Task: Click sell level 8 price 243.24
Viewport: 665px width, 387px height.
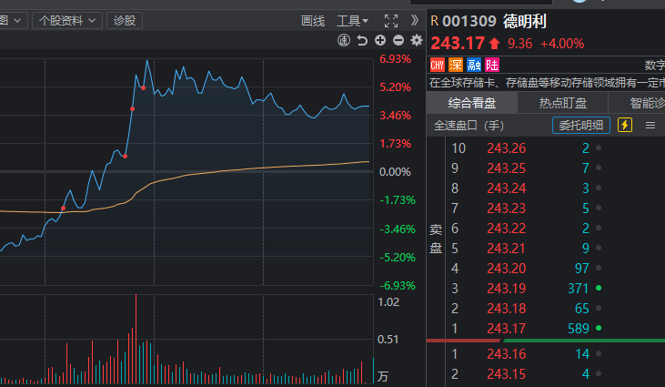Action: click(507, 188)
